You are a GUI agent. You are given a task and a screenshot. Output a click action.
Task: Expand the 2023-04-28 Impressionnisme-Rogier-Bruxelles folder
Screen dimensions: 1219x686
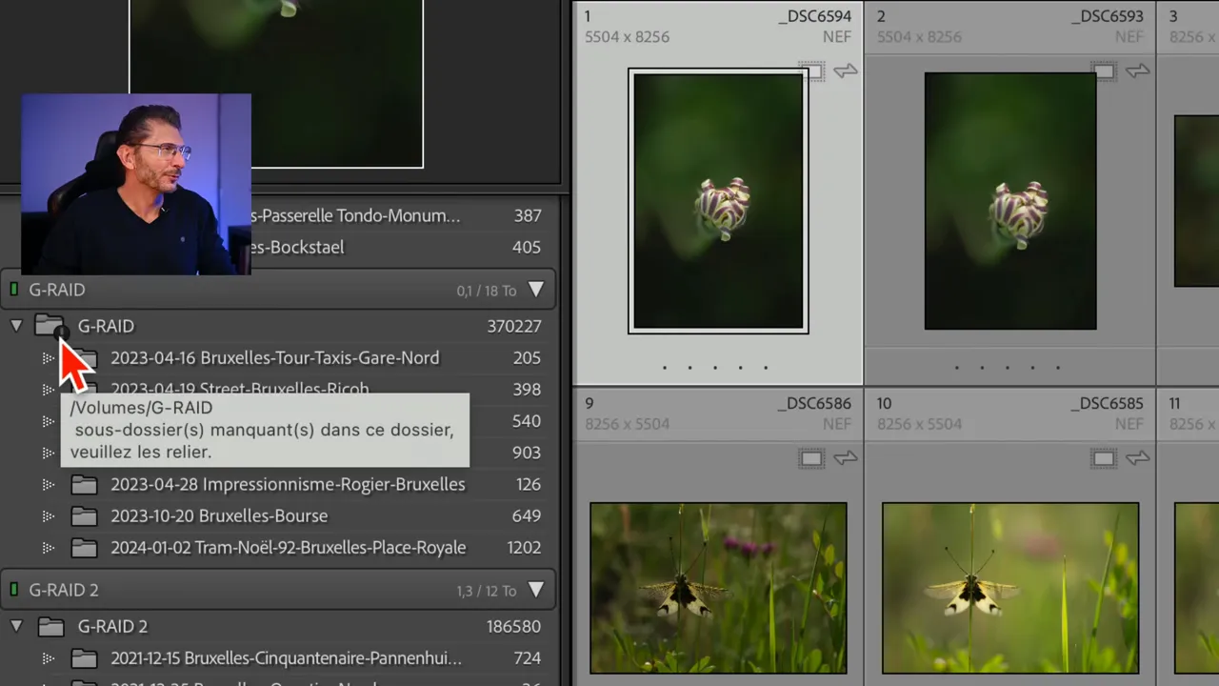tap(49, 485)
